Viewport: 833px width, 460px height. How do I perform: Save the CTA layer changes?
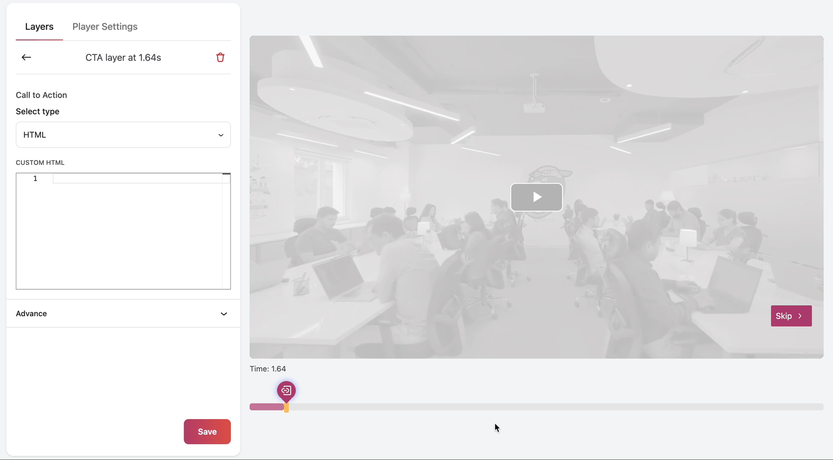pyautogui.click(x=207, y=431)
